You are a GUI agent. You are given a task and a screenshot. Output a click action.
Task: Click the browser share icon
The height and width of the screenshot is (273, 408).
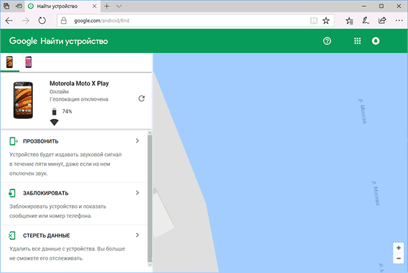[x=381, y=20]
